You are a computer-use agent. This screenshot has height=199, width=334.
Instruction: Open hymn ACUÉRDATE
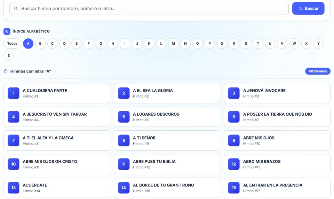[57, 188]
